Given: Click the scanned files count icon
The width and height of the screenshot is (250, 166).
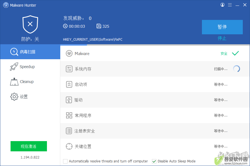Looking at the screenshot, I should (99, 26).
